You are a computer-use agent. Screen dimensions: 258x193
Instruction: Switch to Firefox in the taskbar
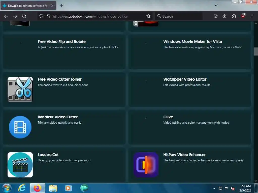point(38,188)
